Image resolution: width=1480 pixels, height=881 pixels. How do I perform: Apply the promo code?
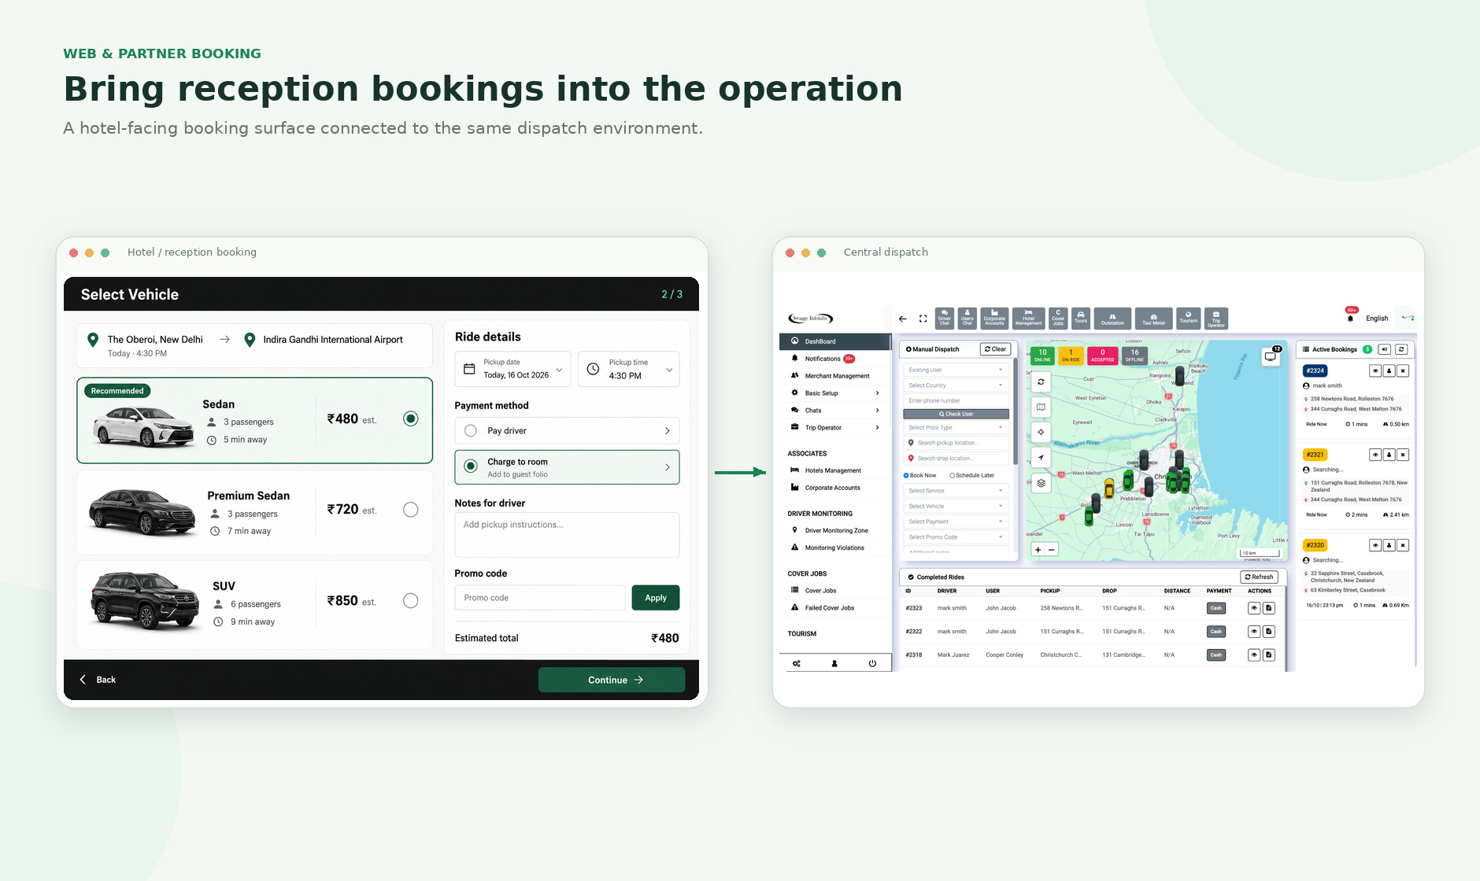click(656, 598)
